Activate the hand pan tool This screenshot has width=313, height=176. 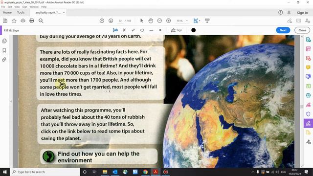(x=151, y=21)
